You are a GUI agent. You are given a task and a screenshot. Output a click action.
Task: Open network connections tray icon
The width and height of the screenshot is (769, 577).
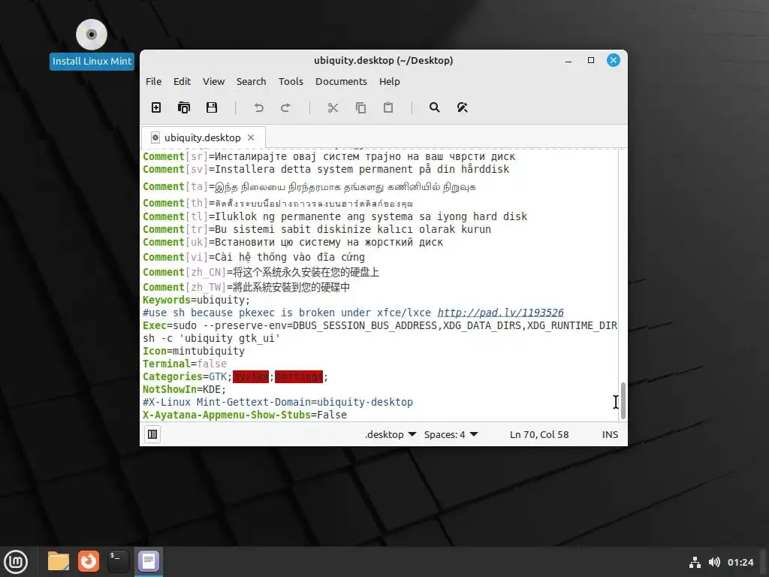pos(695,562)
